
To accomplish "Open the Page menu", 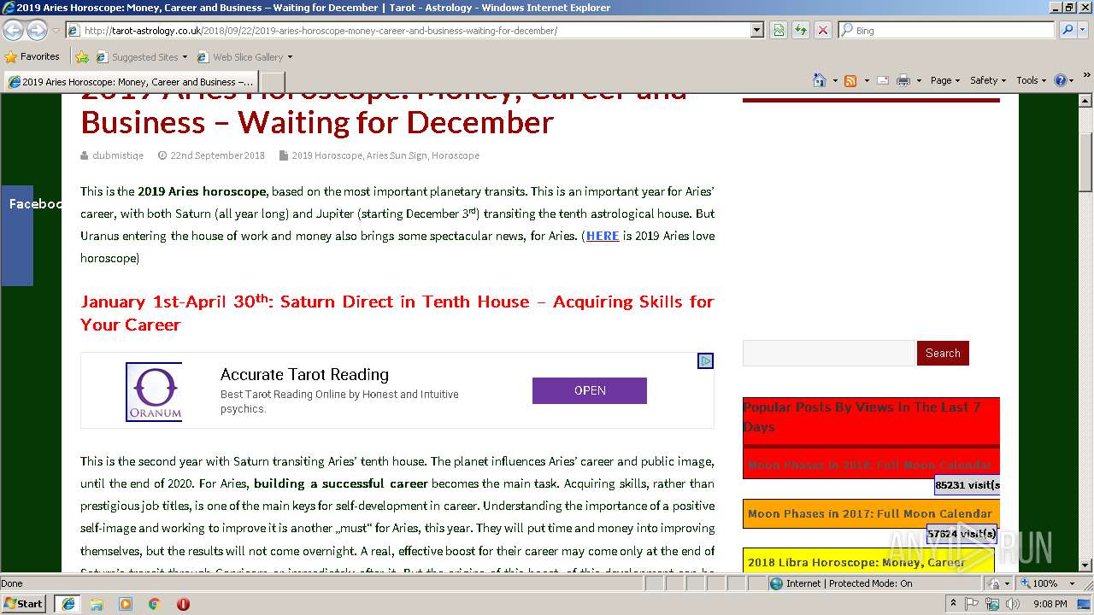I will tap(944, 80).
